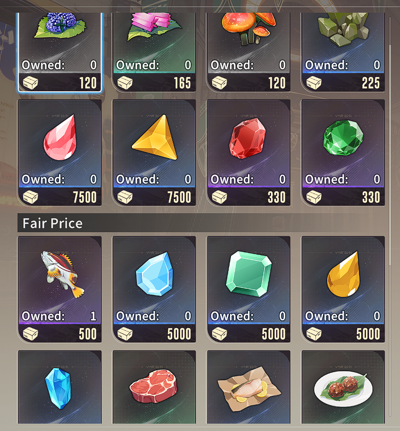Select the striped fish item
Viewport: 400px width, 431px height.
[60, 289]
